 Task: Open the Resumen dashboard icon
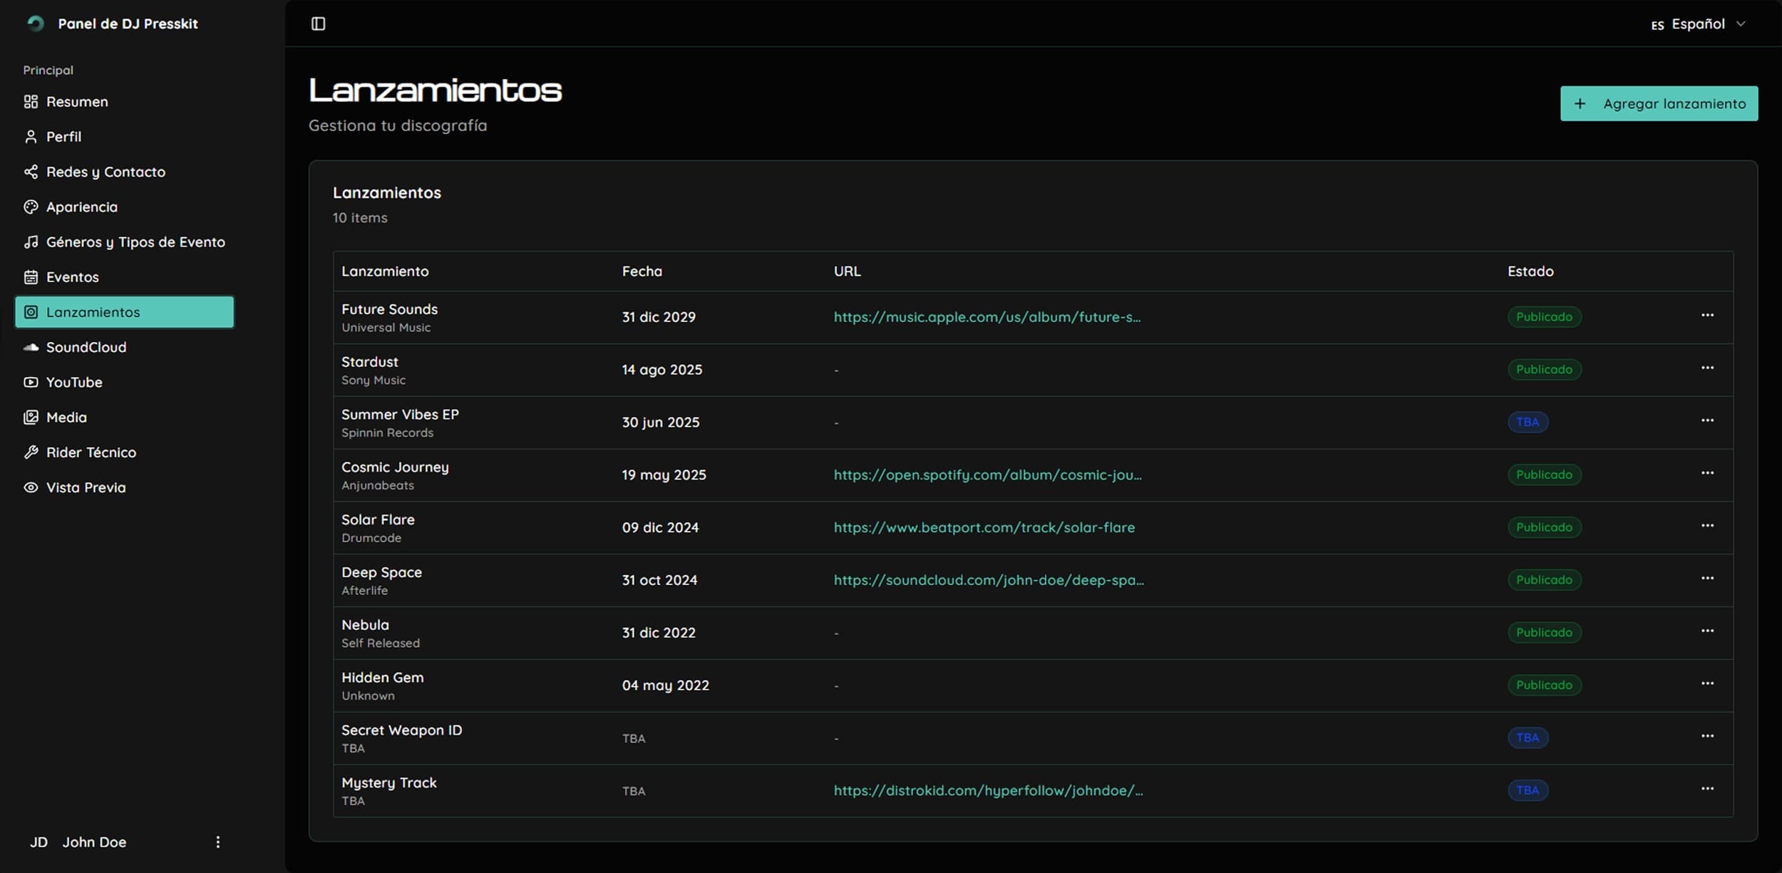pyautogui.click(x=30, y=101)
